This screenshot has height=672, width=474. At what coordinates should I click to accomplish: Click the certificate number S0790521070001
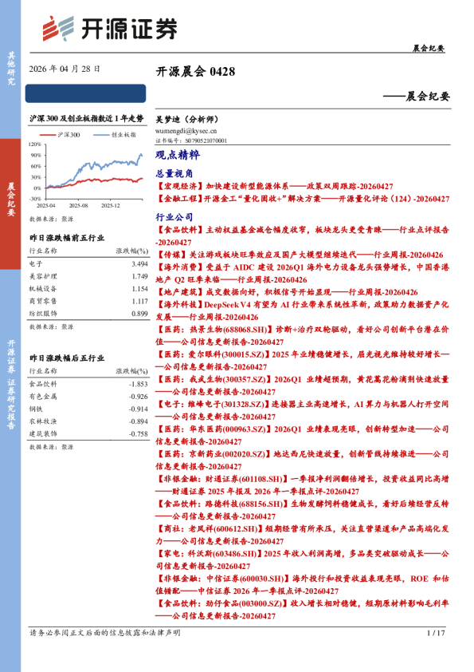pyautogui.click(x=206, y=140)
